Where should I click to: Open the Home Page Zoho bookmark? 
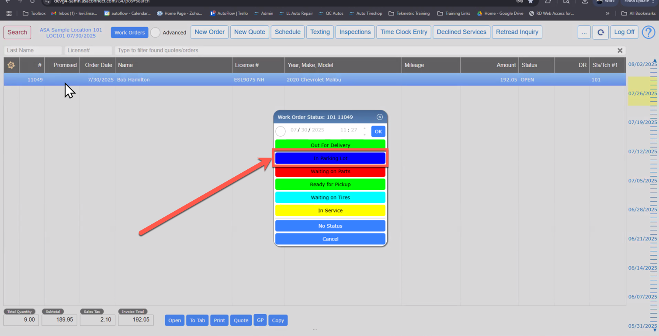point(180,14)
